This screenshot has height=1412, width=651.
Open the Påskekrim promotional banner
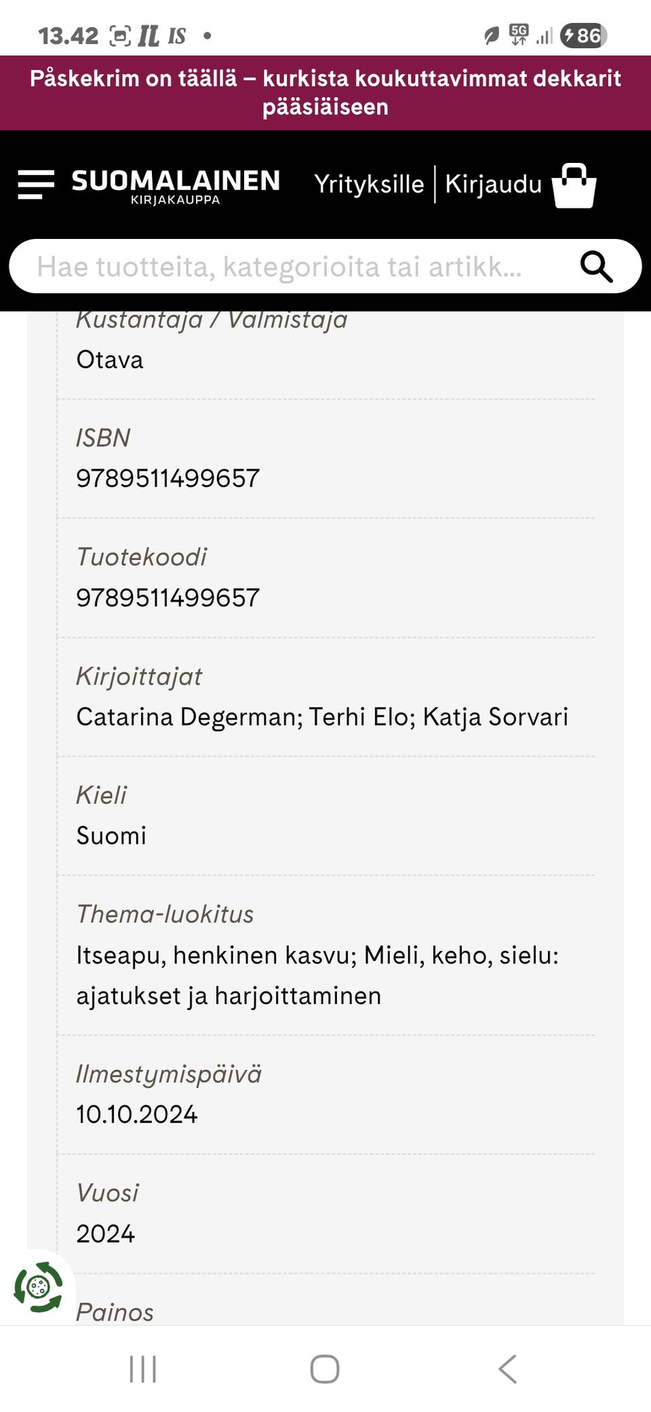point(325,92)
